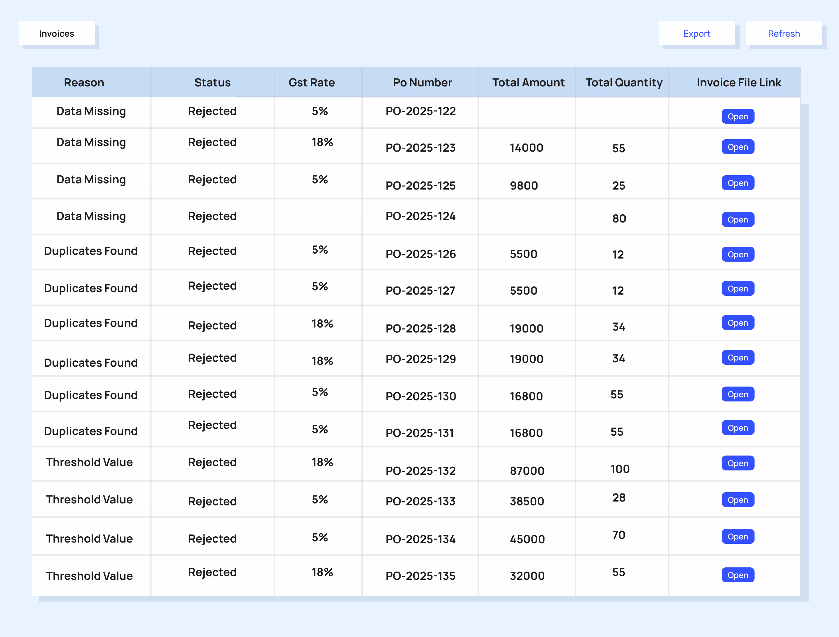Click the Reason column header
The image size is (839, 637).
pos(84,82)
